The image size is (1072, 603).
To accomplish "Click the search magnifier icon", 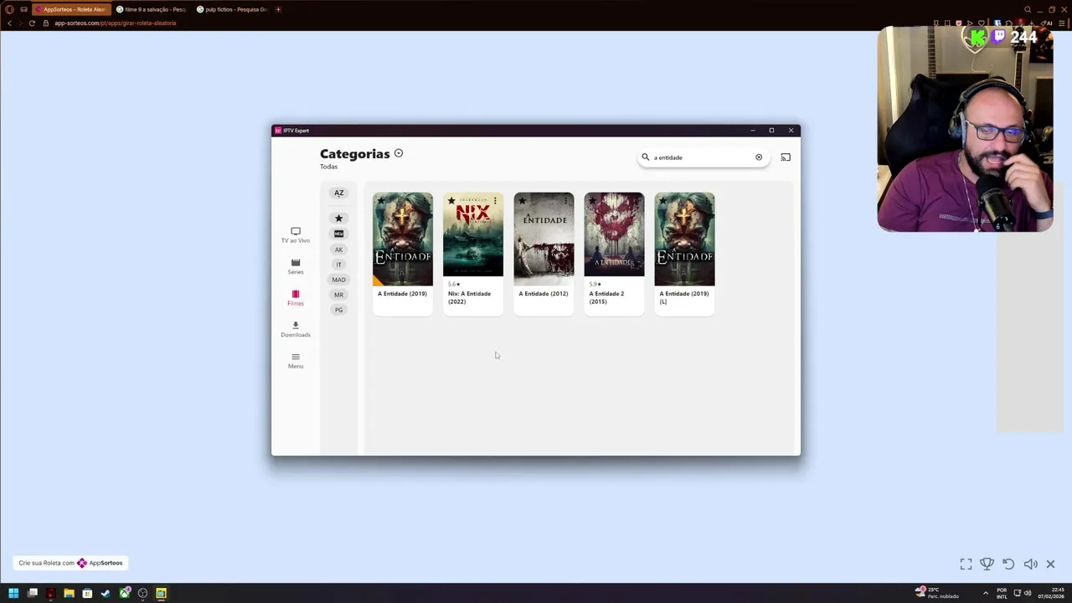I will click(645, 157).
